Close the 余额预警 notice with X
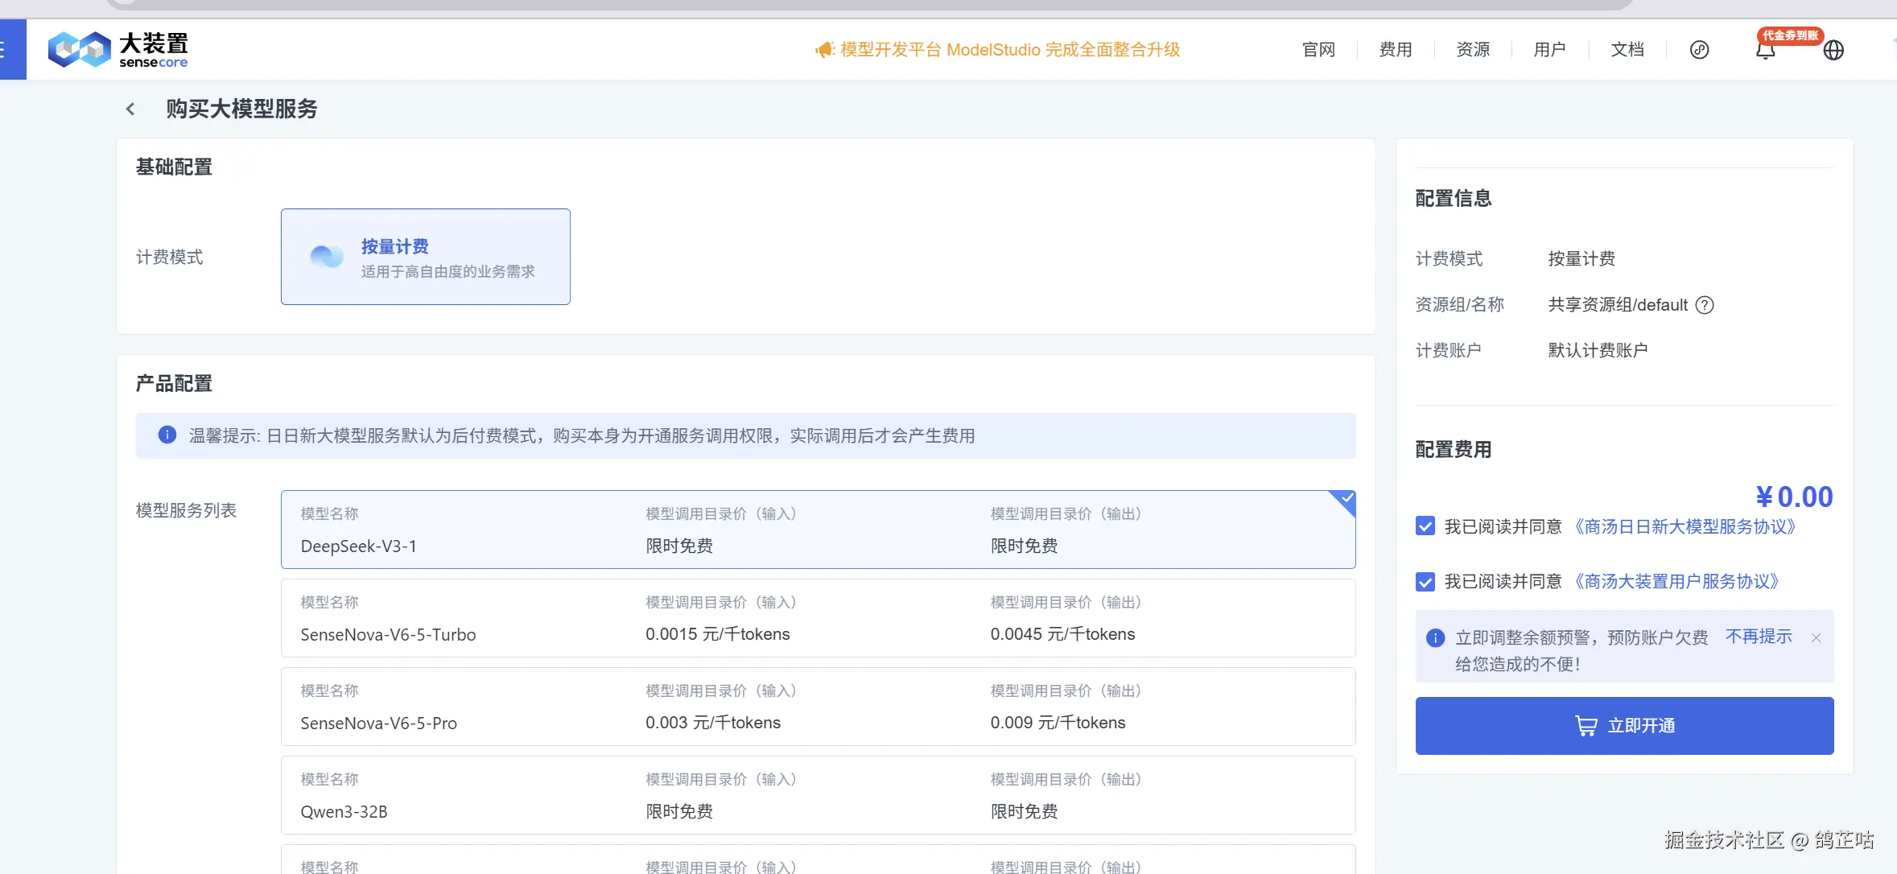 1816,638
